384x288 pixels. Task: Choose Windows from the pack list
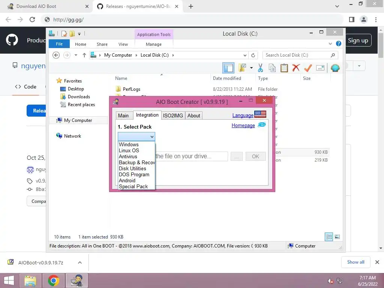point(136,144)
